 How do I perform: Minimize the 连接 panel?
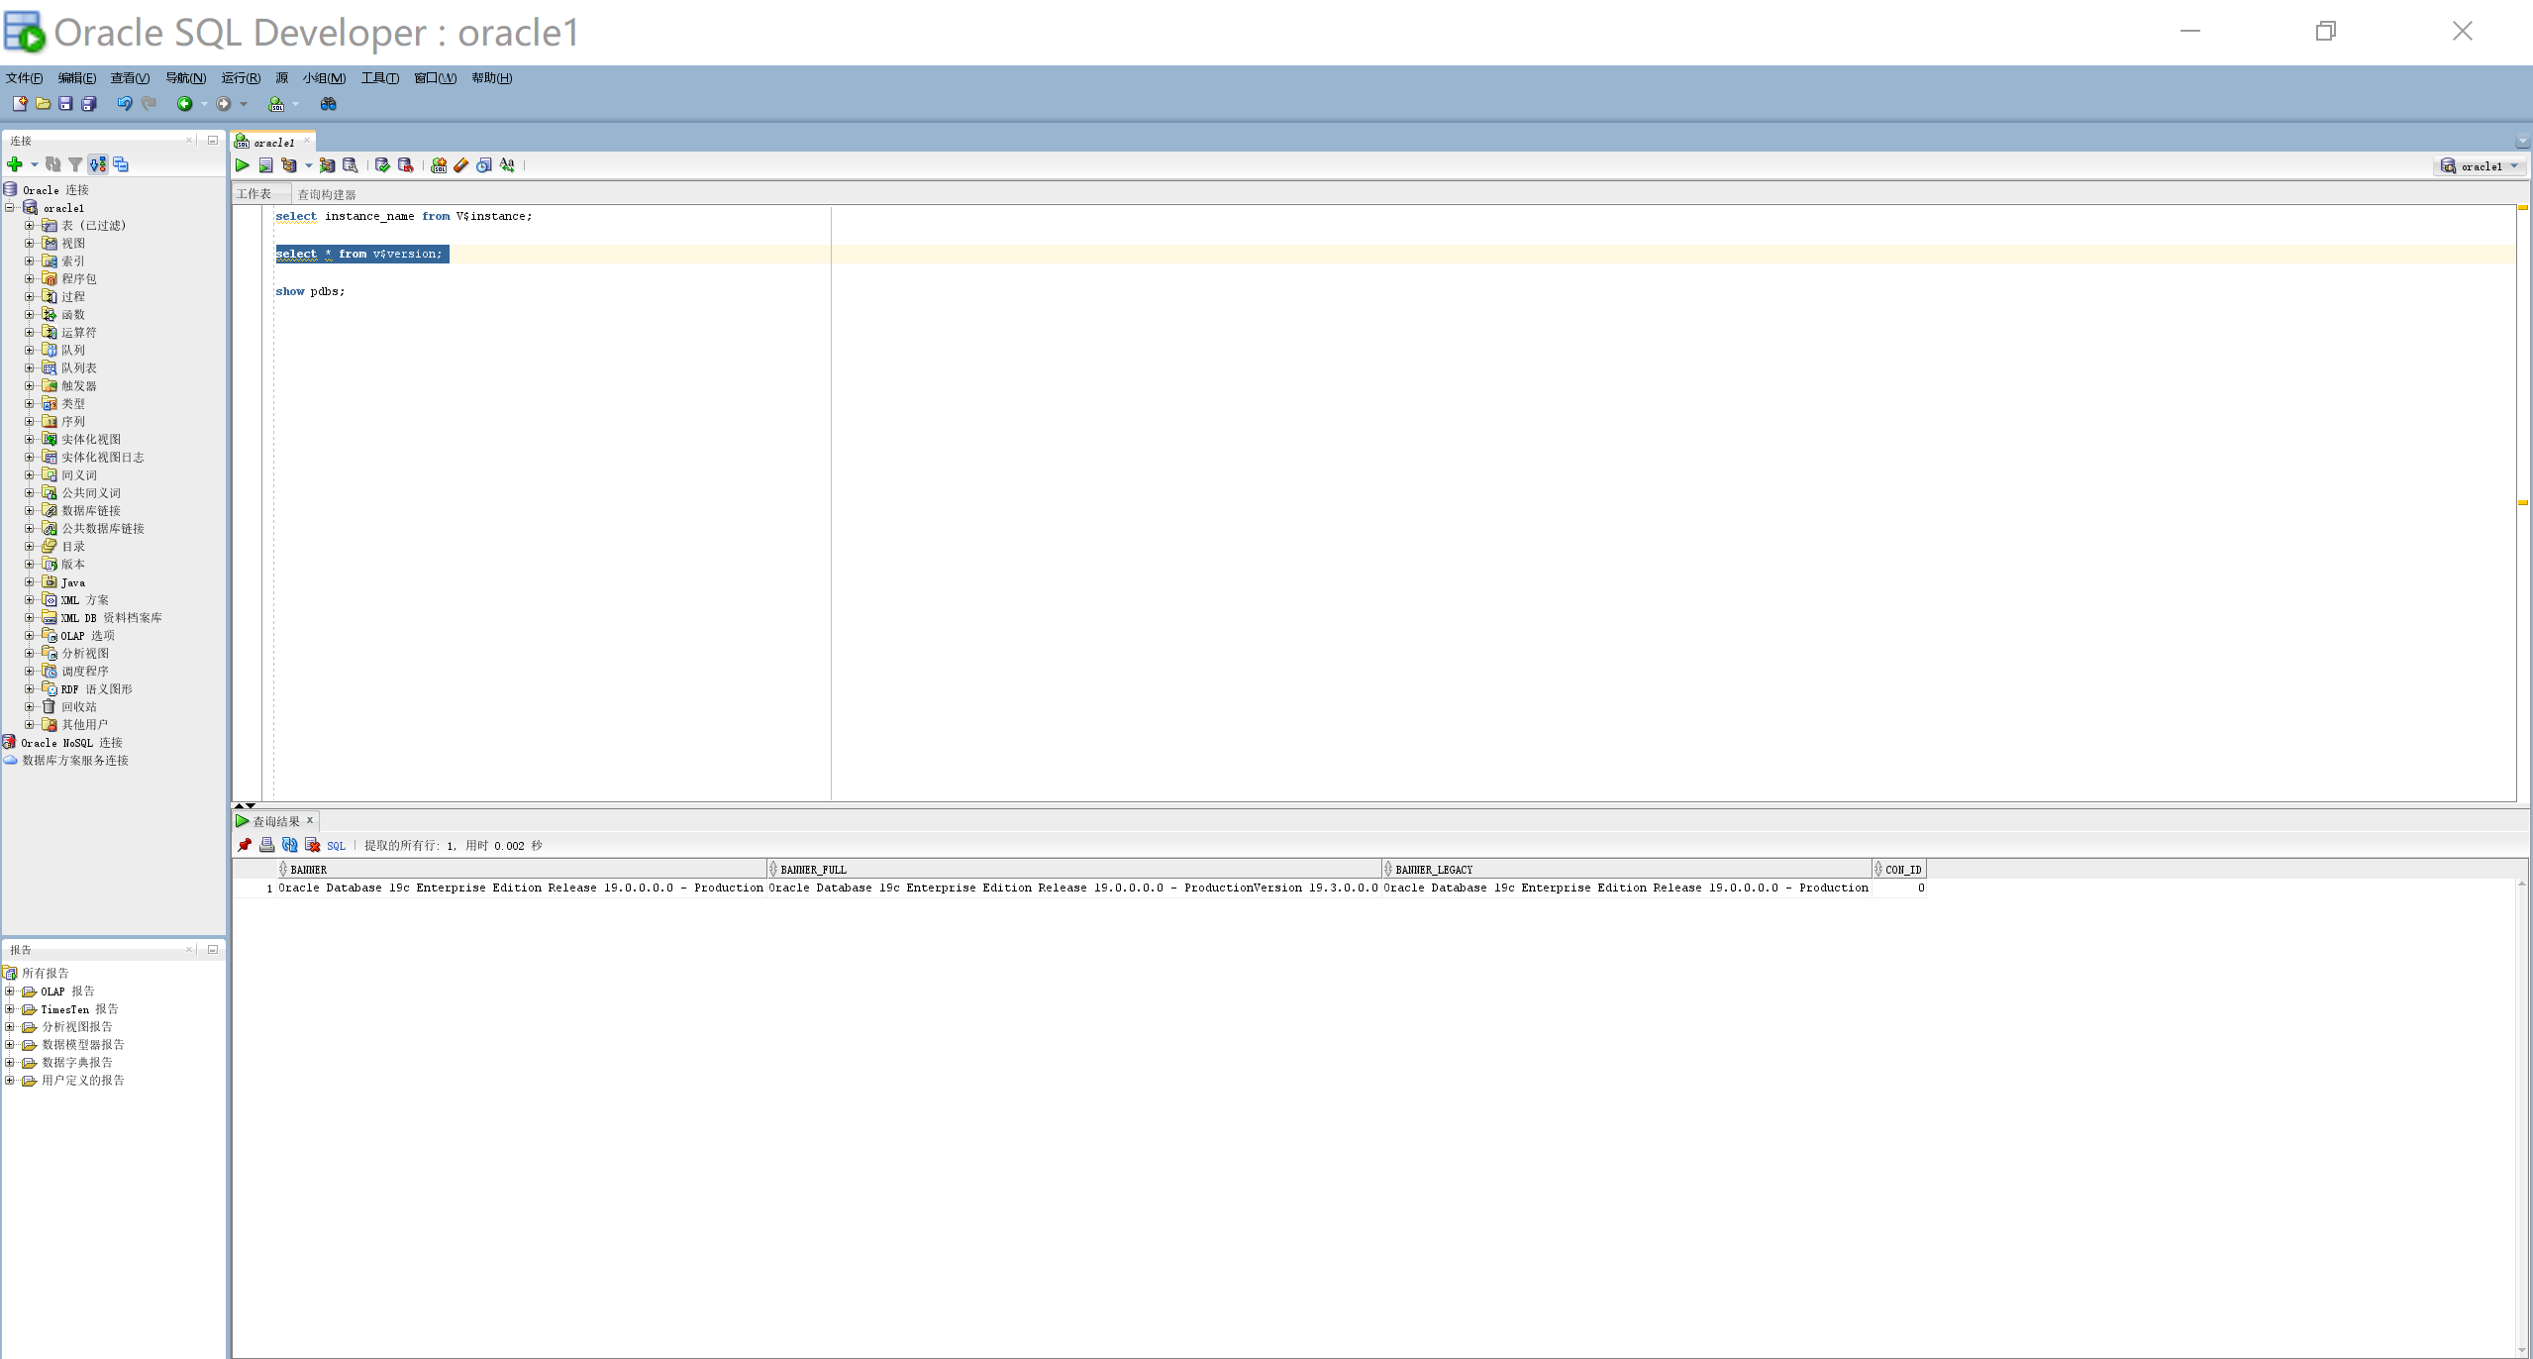point(212,140)
